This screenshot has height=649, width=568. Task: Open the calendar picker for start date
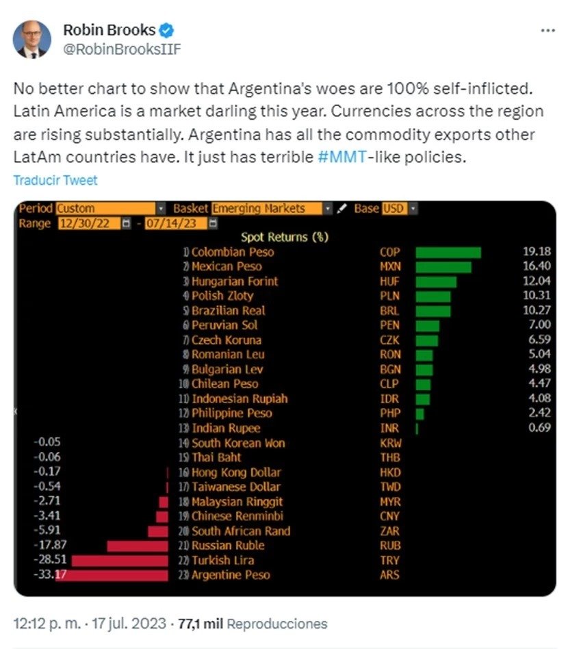click(125, 224)
